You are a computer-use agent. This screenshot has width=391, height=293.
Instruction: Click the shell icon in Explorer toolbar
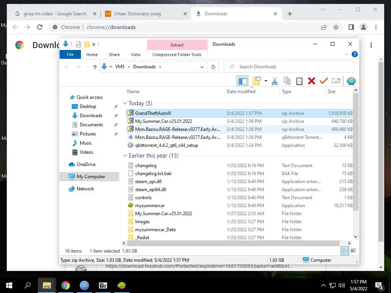[x=351, y=81]
